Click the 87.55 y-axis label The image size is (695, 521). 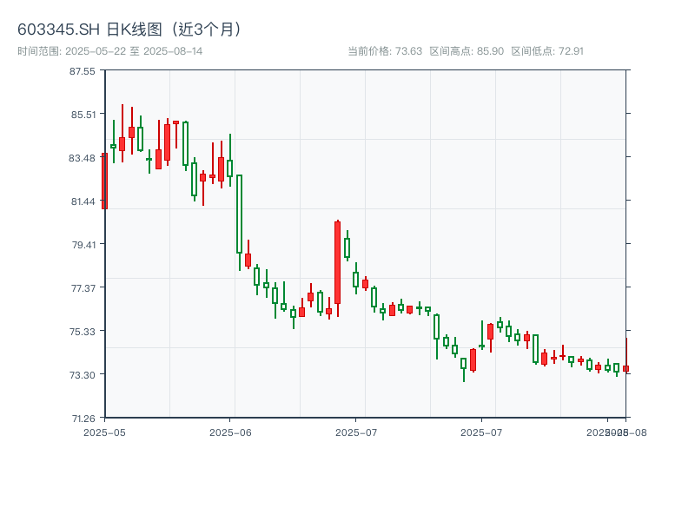[82, 71]
